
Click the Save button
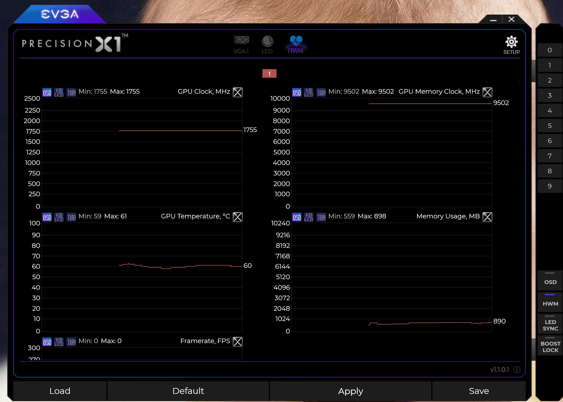[479, 391]
